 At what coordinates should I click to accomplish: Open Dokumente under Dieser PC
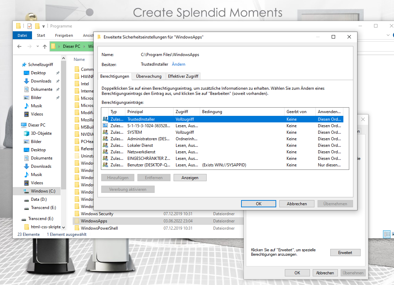pos(42,158)
